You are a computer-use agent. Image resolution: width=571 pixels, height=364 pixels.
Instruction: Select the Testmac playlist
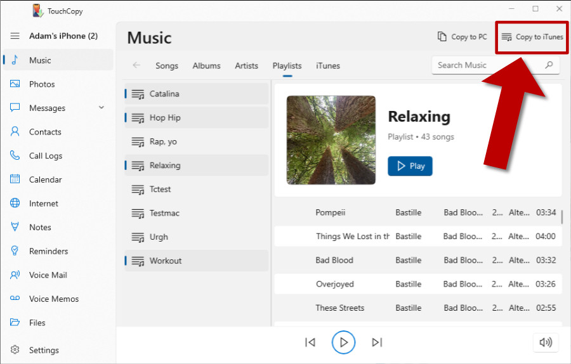point(196,213)
